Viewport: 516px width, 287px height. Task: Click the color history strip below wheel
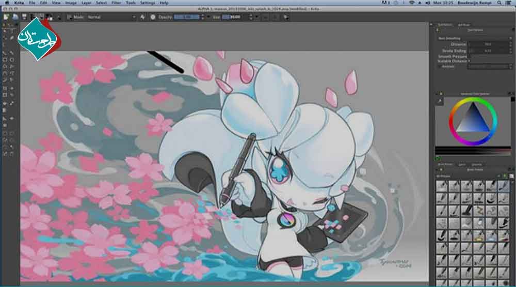point(473,151)
